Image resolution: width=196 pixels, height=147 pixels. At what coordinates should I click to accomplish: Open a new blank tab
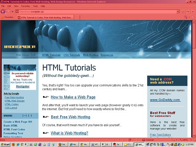77,17
